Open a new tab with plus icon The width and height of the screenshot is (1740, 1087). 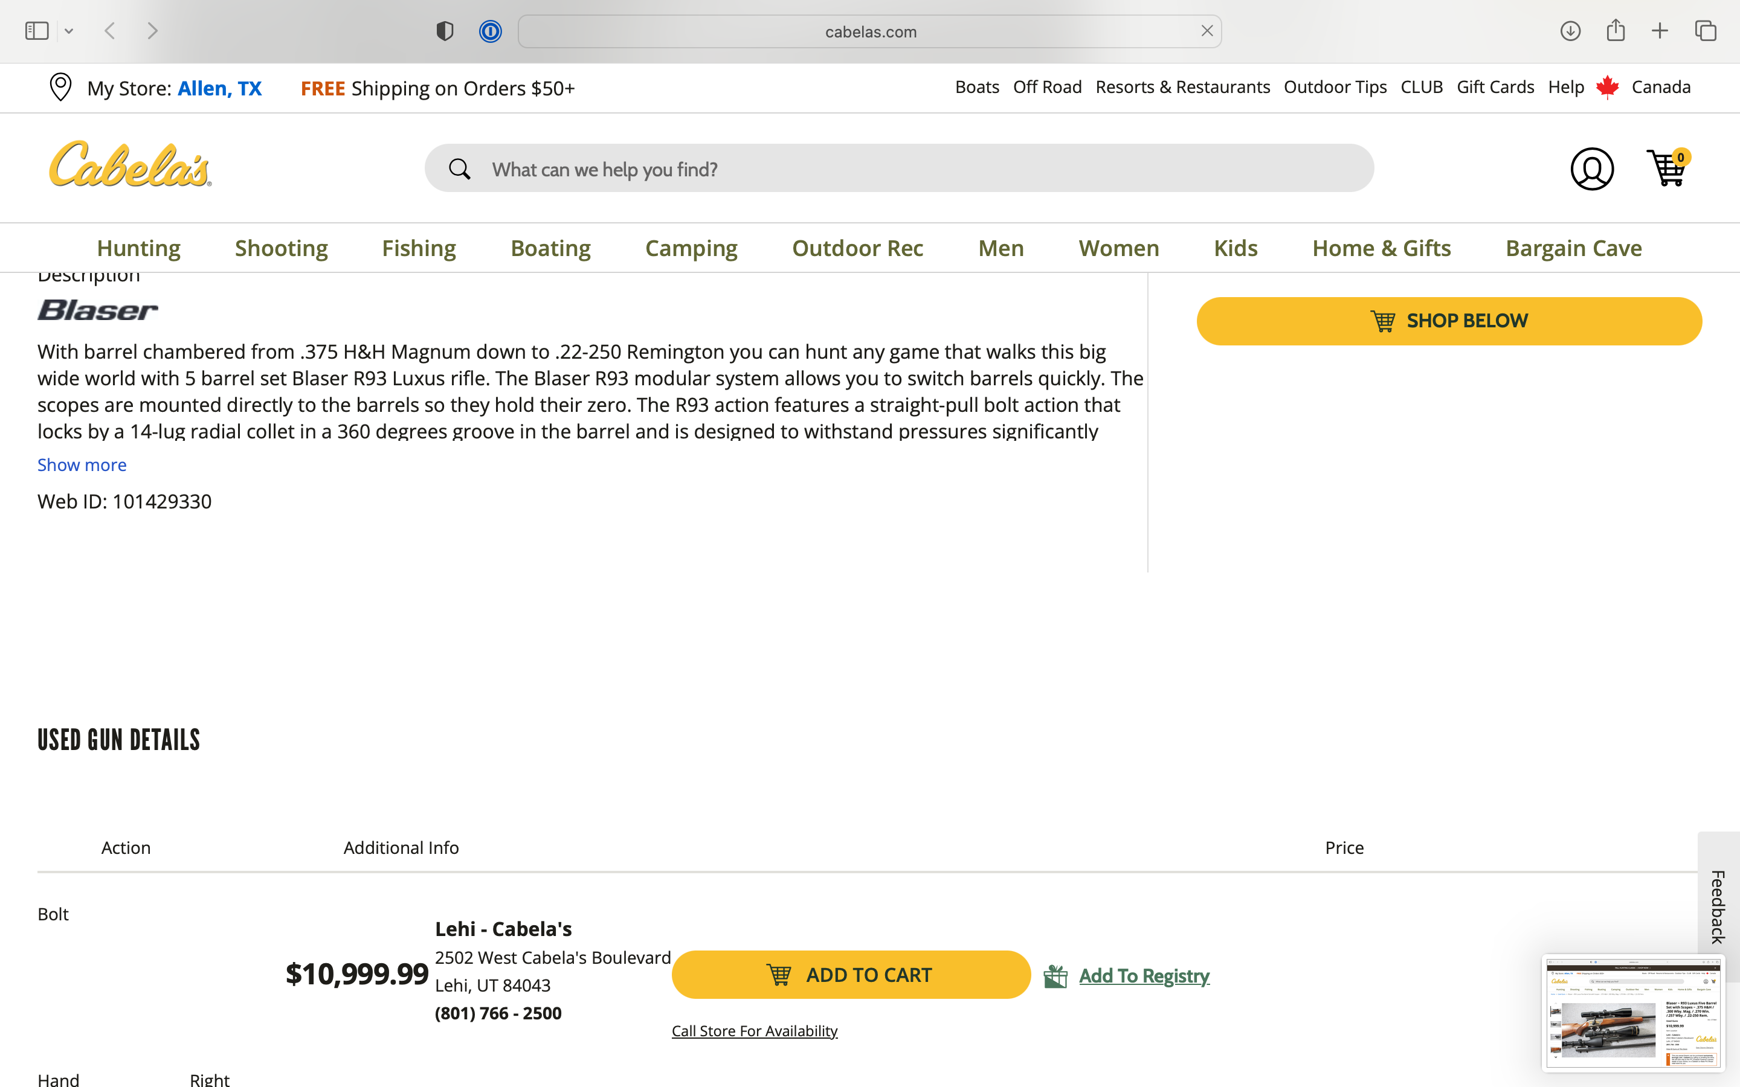[x=1660, y=31]
